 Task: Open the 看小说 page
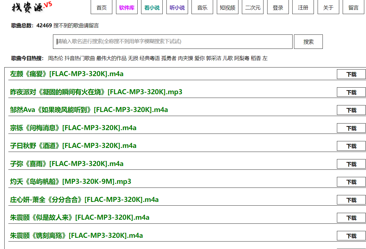(x=152, y=7)
